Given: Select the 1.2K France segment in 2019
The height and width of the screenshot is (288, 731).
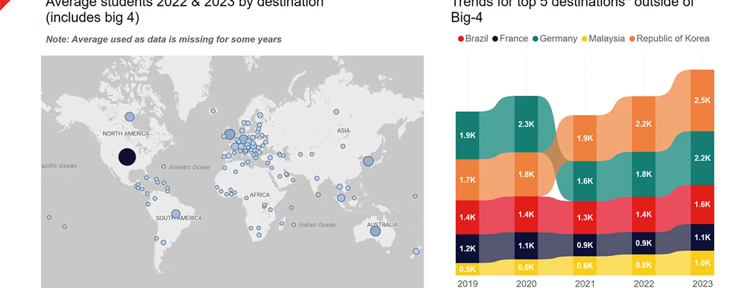Looking at the screenshot, I should [467, 249].
